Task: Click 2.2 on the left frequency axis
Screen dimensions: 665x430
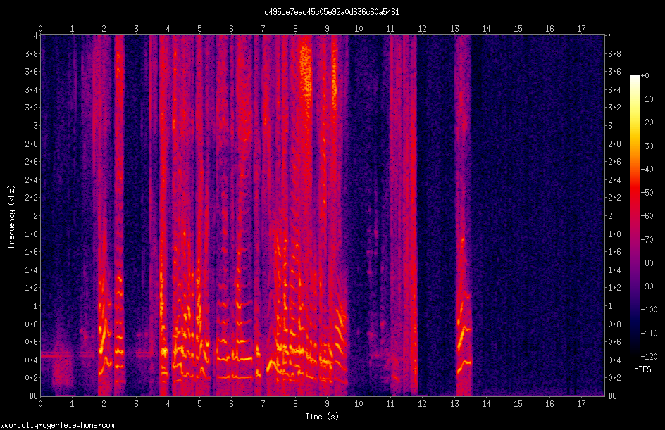Action: [31, 198]
